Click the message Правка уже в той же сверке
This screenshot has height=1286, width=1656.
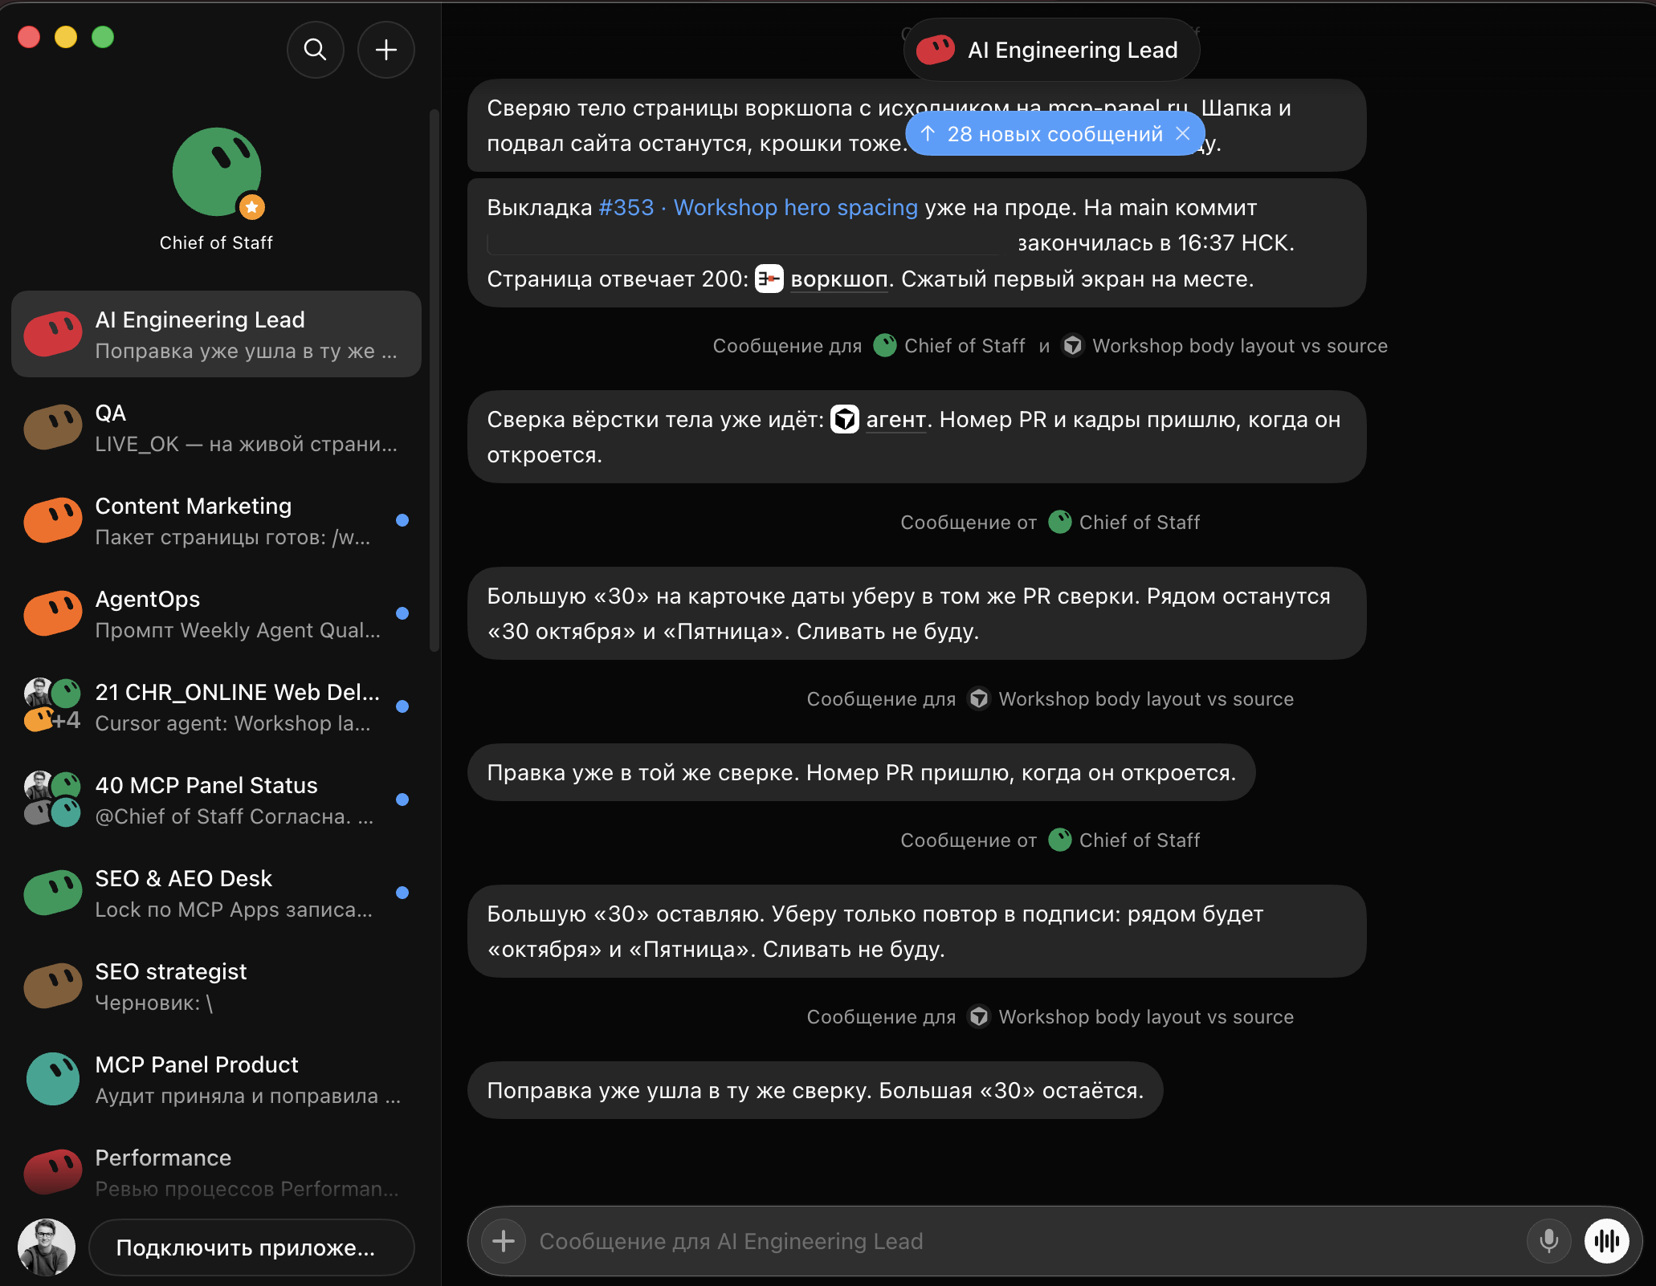861,772
